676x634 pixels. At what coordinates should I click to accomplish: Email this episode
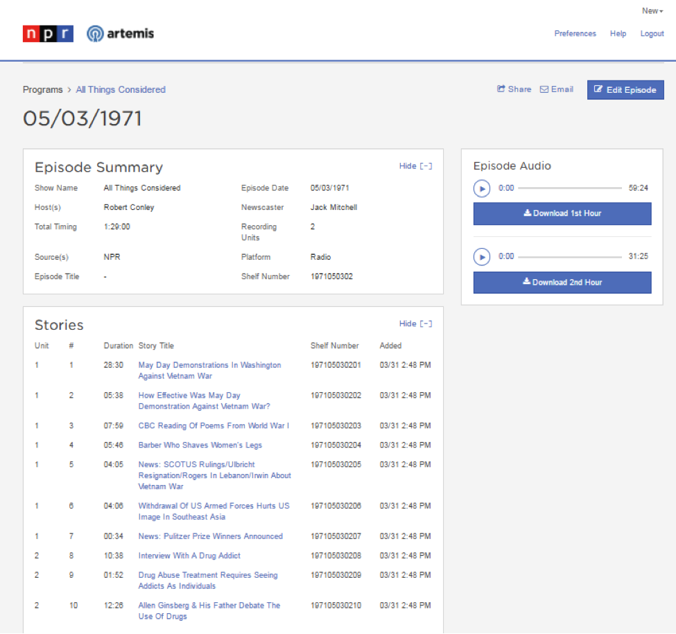[556, 89]
